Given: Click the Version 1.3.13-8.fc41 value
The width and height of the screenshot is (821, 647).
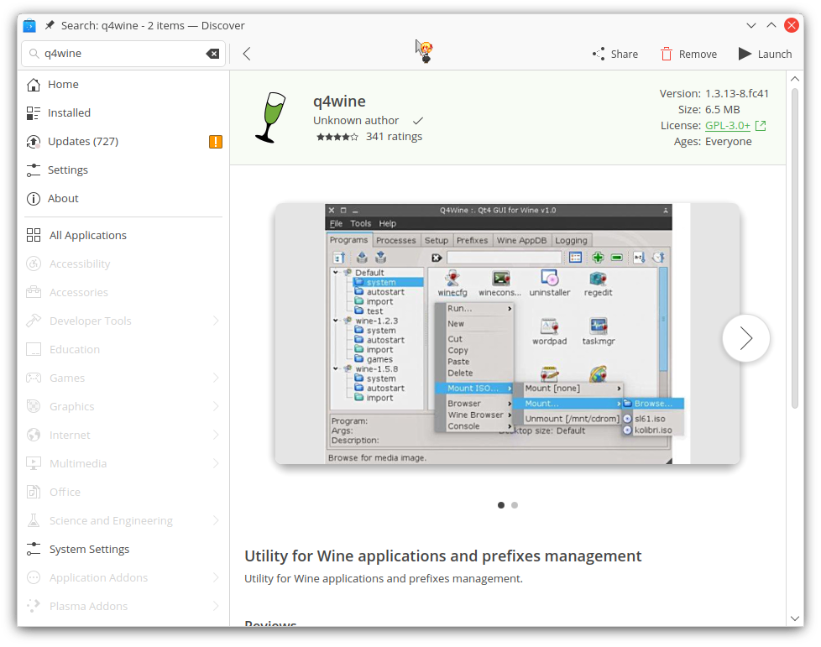Looking at the screenshot, I should tap(737, 94).
